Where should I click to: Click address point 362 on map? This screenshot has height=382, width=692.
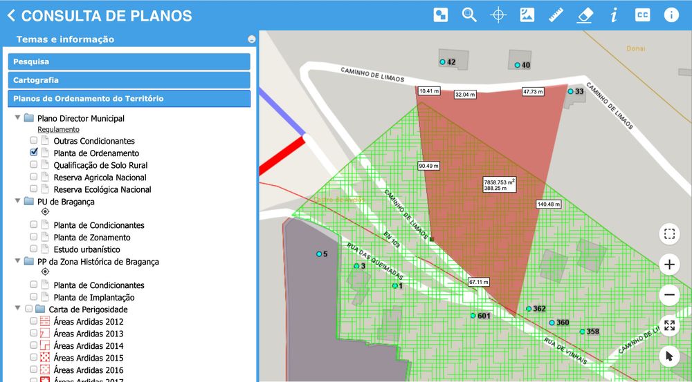pos(529,309)
